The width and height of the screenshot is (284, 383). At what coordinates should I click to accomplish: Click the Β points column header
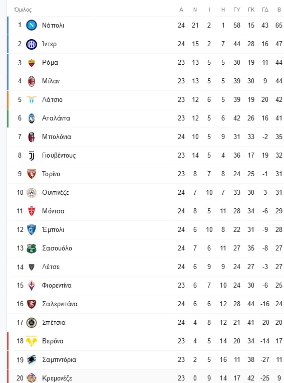(x=279, y=10)
